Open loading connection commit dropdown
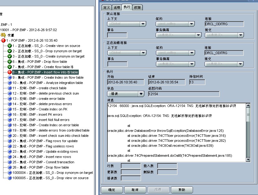 [224, 64]
